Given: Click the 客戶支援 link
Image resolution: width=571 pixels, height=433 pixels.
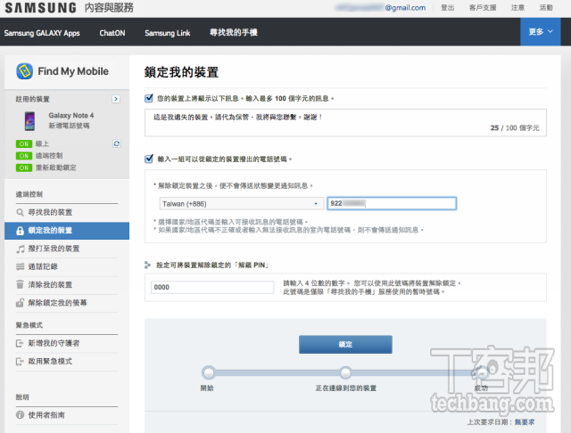Looking at the screenshot, I should (483, 8).
